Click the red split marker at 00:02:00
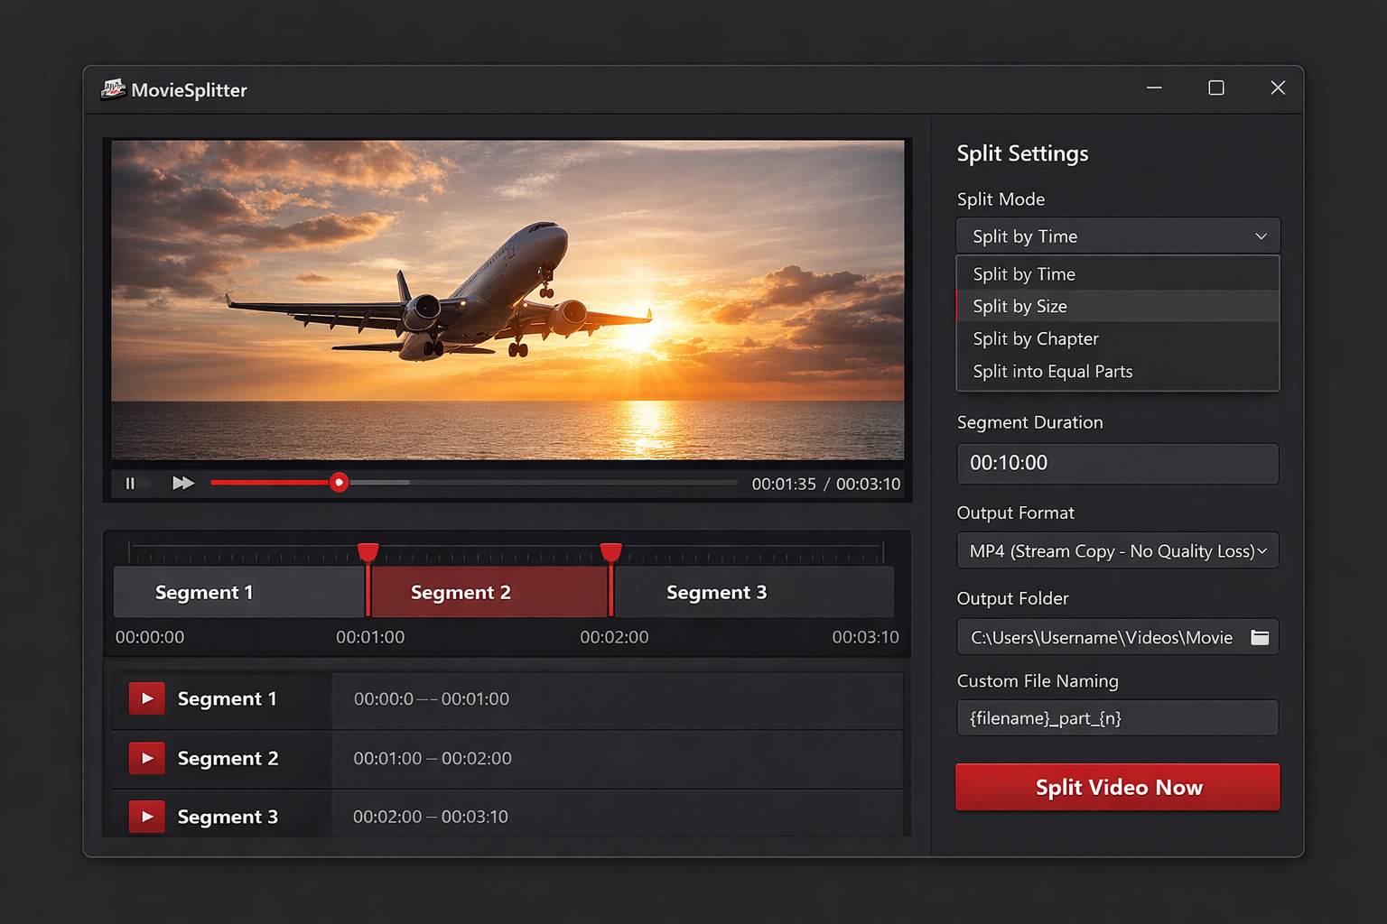 pyautogui.click(x=611, y=550)
